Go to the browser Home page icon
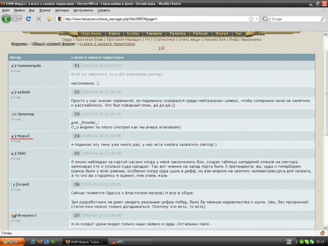 pos(49,19)
